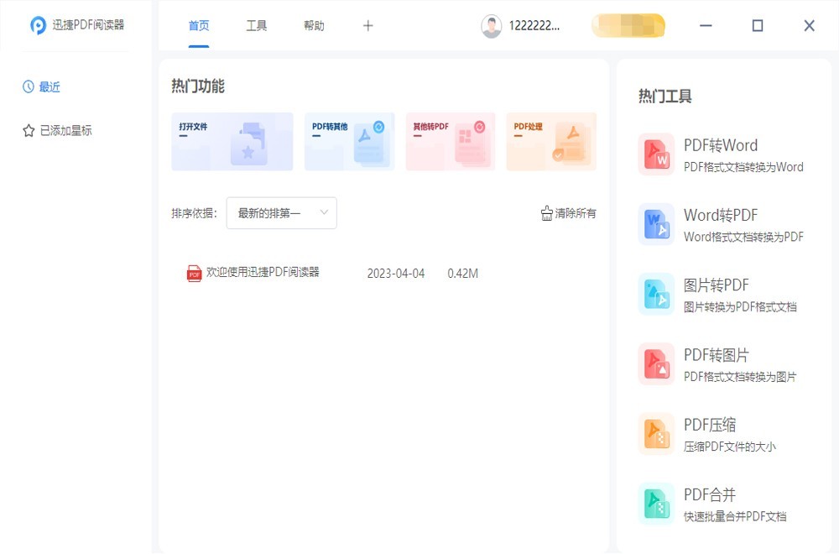Image resolution: width=839 pixels, height=554 pixels.
Task: Open 欢迎使用迅捷PDF阅读器 recent file
Action: coord(263,273)
